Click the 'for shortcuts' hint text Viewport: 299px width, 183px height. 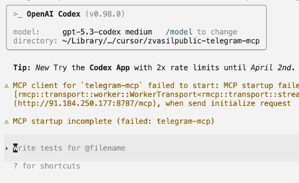pos(51,166)
